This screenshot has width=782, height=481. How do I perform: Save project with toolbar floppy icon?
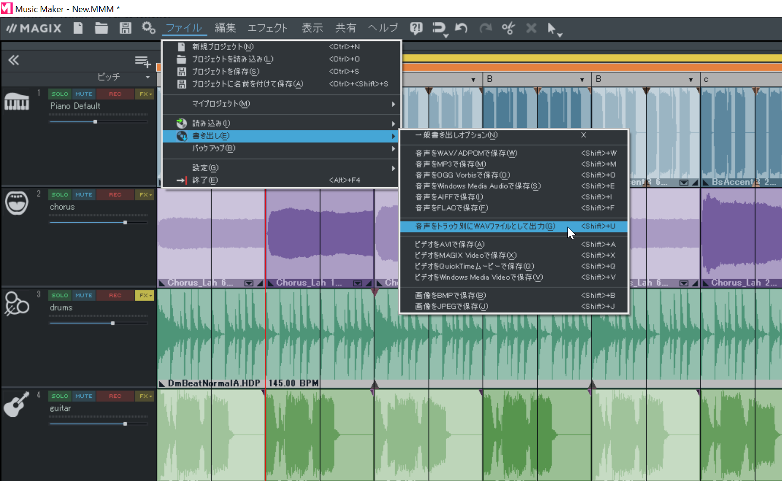(x=126, y=28)
